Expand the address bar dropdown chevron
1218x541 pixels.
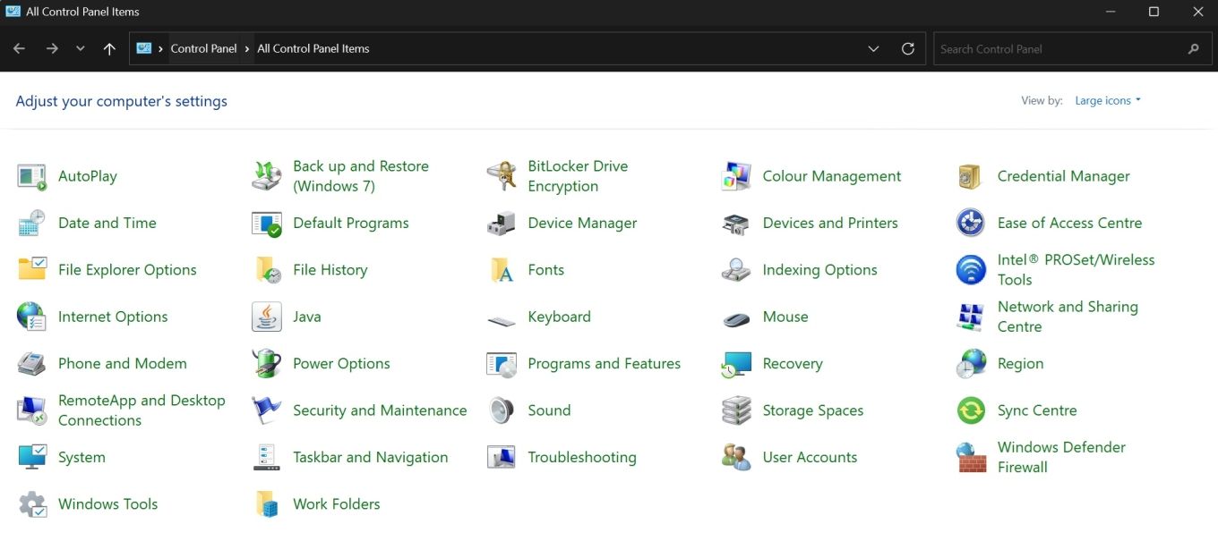(x=873, y=48)
